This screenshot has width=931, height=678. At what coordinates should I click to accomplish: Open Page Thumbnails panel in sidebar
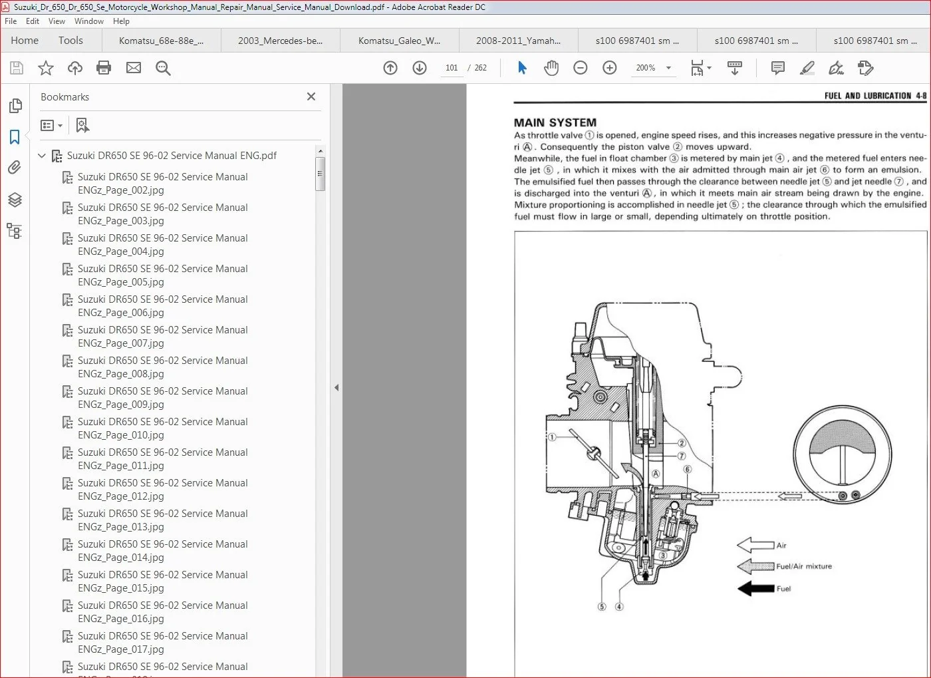tap(15, 106)
